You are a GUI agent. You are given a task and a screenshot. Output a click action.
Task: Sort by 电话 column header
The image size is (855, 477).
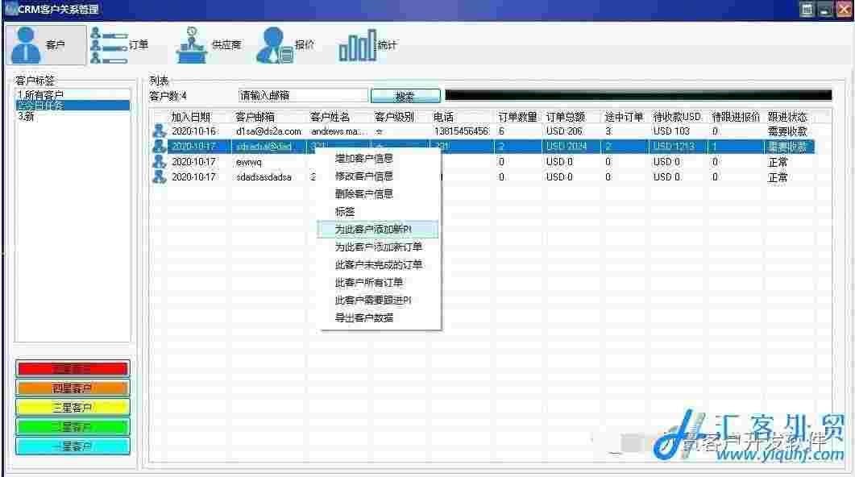point(443,117)
